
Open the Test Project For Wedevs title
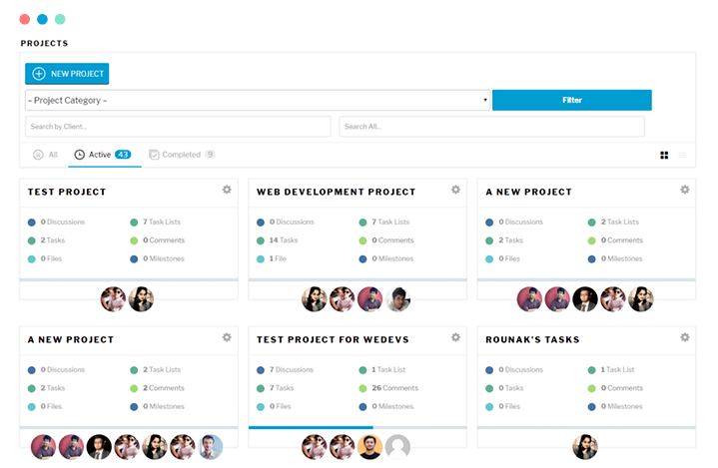click(x=333, y=340)
